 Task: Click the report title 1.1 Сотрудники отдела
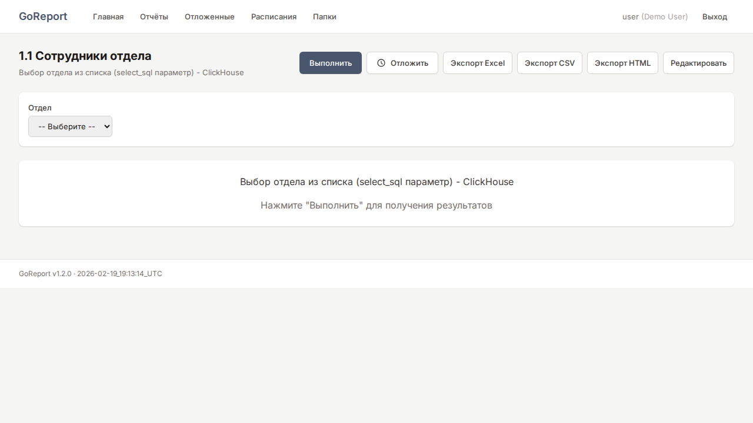(x=86, y=56)
